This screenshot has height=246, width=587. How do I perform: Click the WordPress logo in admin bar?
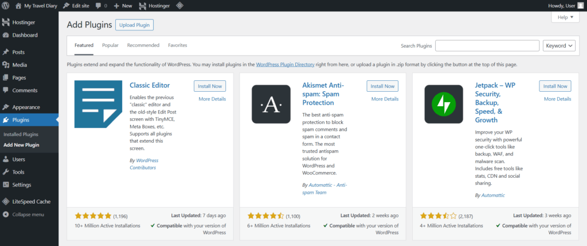pos(6,5)
